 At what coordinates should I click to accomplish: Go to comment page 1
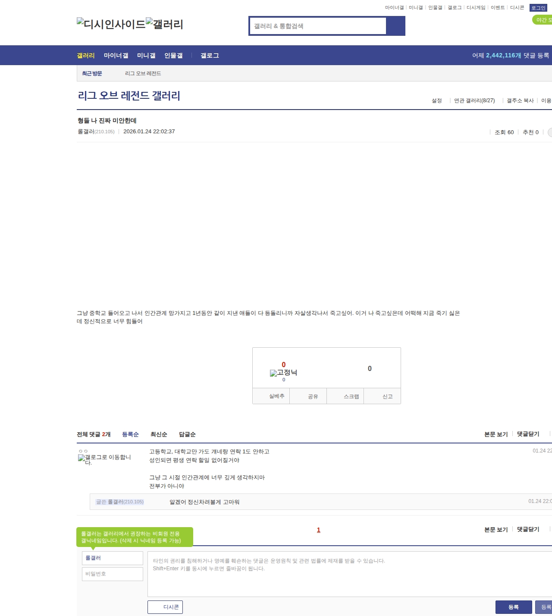[x=319, y=530]
